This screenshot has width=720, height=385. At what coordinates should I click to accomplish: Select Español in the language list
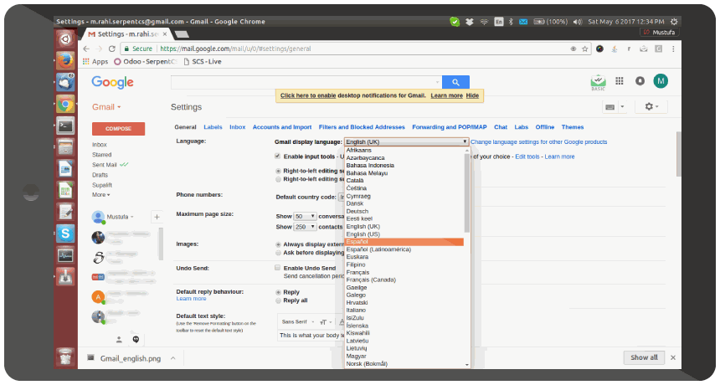pos(404,242)
